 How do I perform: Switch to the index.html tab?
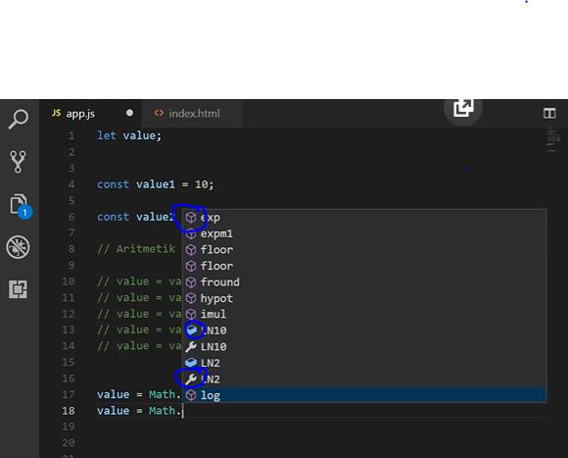(x=193, y=114)
